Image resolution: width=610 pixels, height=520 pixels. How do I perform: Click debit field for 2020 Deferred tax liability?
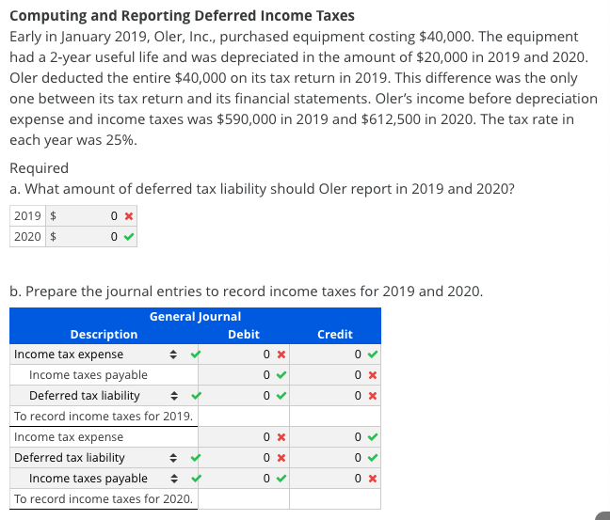pyautogui.click(x=244, y=457)
